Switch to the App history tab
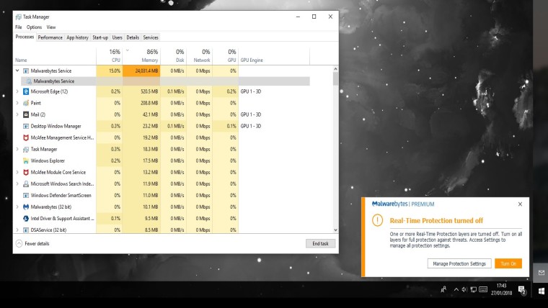 (78, 37)
